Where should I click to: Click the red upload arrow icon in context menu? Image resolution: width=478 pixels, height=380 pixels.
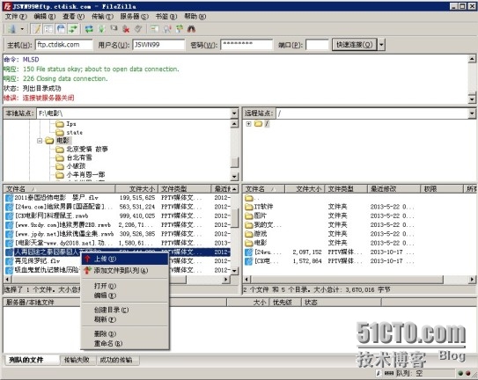coord(87,259)
